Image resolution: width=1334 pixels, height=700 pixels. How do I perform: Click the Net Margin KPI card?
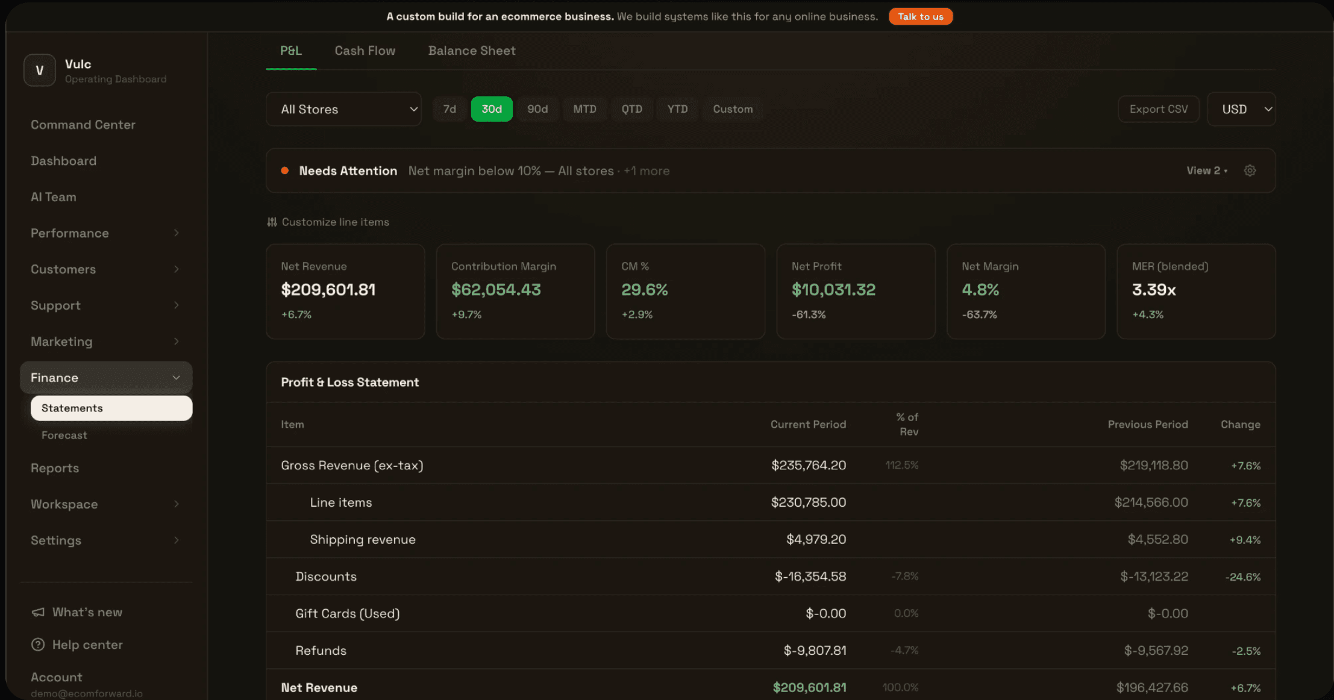pyautogui.click(x=1026, y=292)
